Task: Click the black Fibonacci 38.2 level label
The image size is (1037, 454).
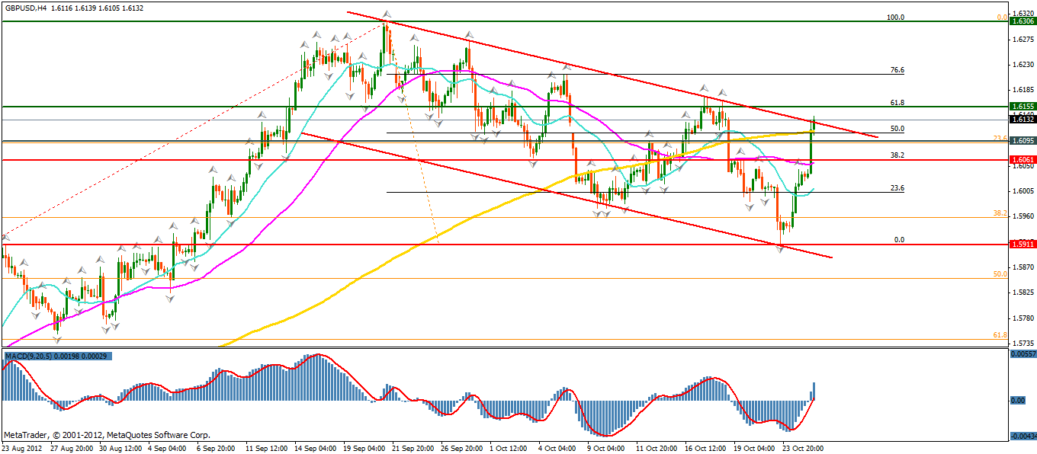Action: point(897,155)
